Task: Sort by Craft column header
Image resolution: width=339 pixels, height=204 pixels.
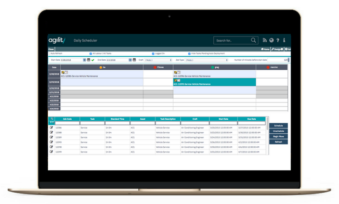Action: tap(195, 119)
